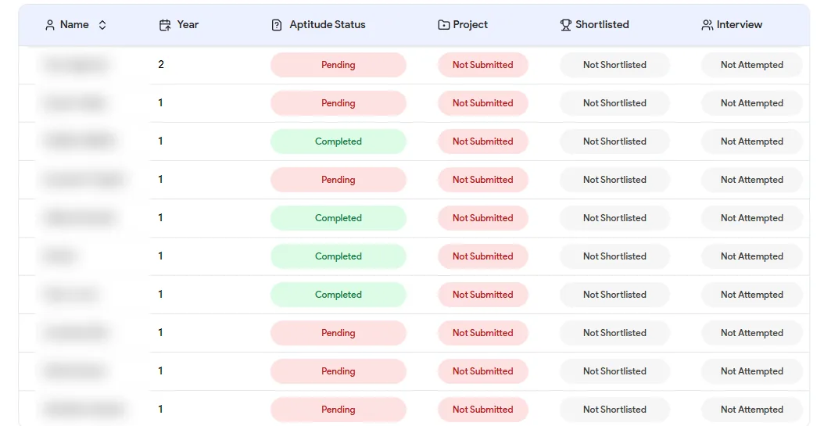Click the blurred name in the Year 2 row
This screenshot has width=824, height=426.
[x=76, y=65]
